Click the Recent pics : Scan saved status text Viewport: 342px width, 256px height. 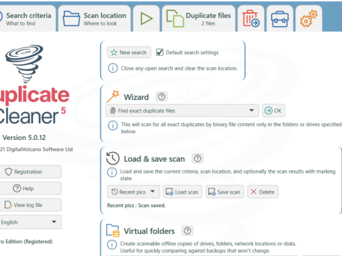coord(136,206)
